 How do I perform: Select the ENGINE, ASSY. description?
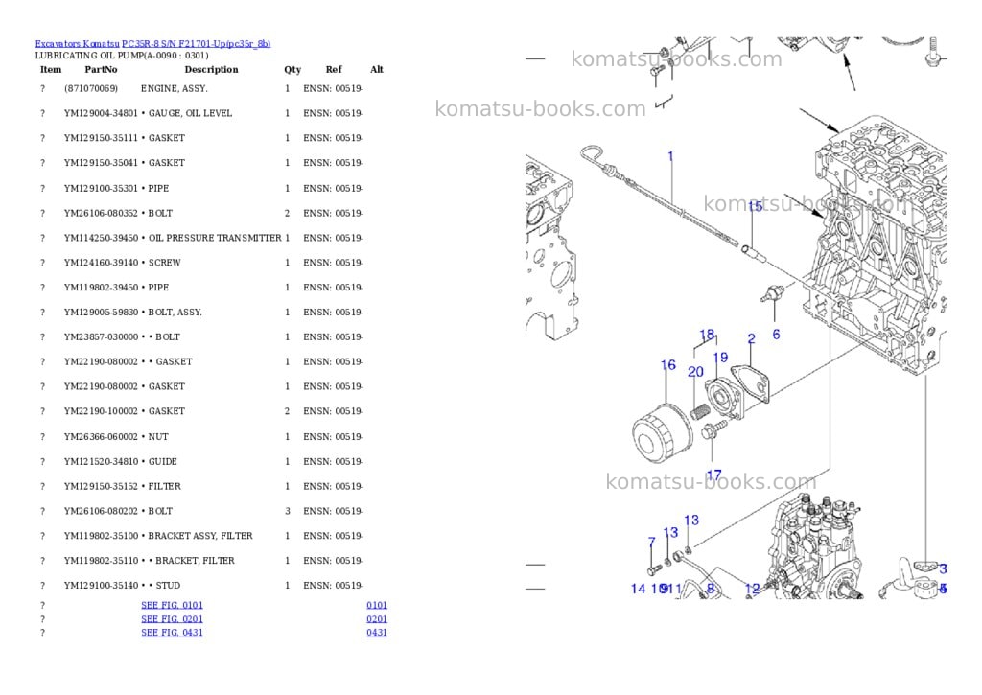[x=175, y=88]
